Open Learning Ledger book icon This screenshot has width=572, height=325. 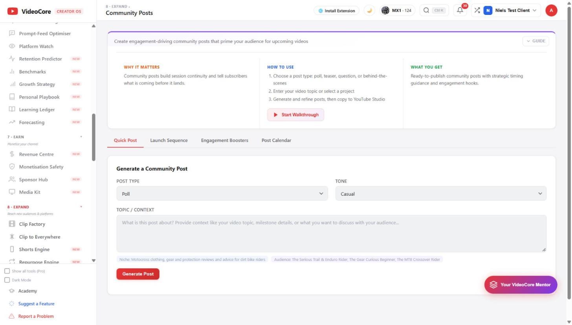pyautogui.click(x=12, y=109)
